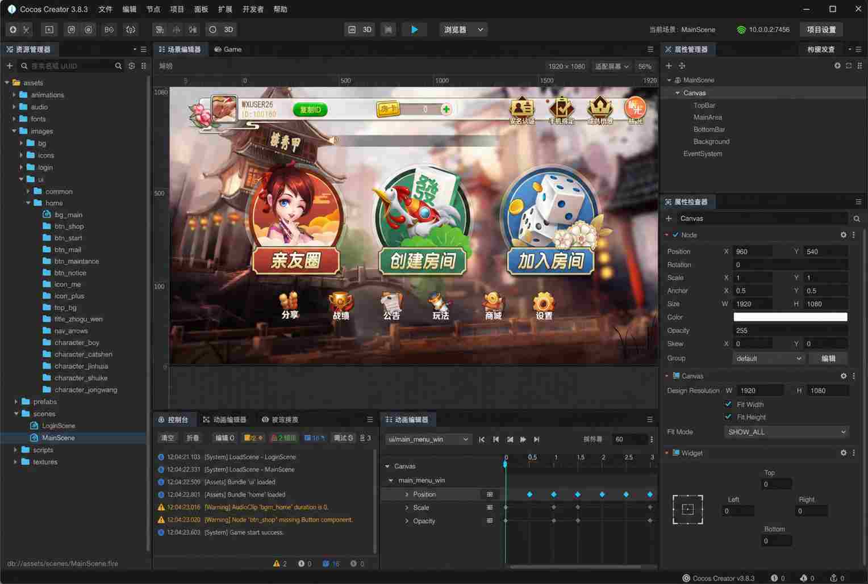Screen dimensions: 868x584
Task: Click add node plus in hierarchy panel
Action: click(669, 66)
